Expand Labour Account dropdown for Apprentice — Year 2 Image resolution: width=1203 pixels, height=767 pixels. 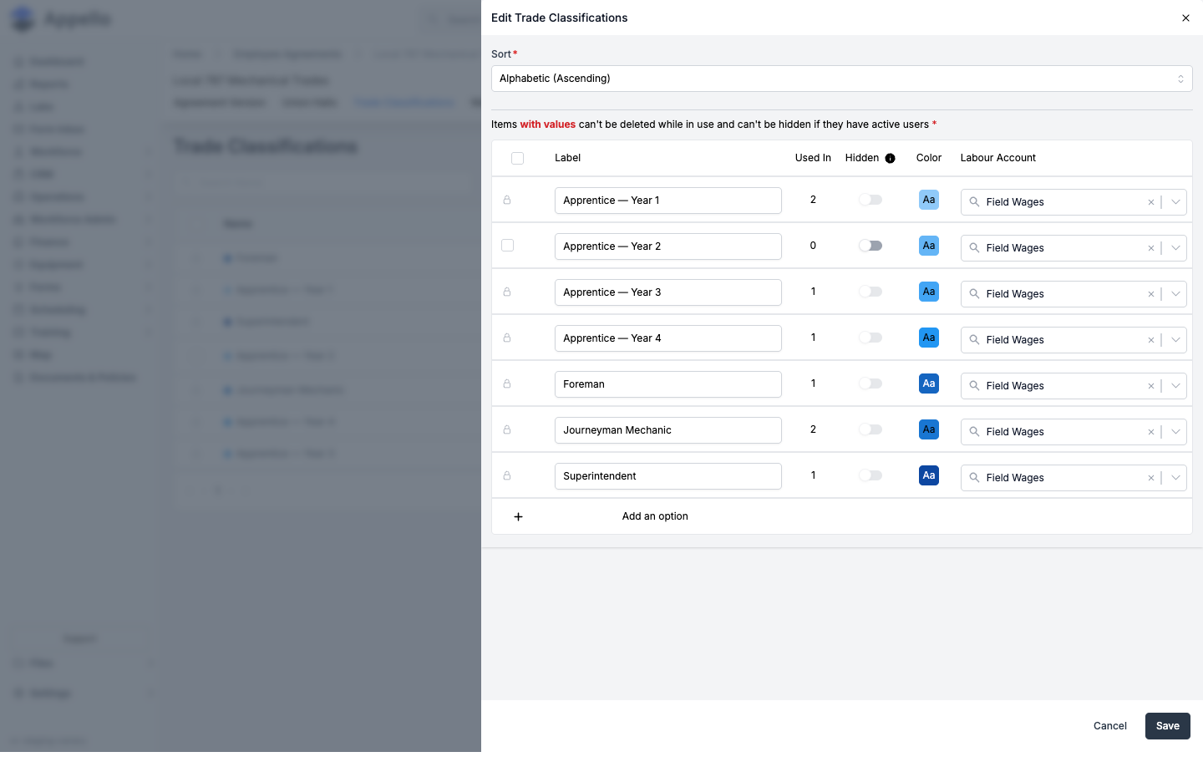(1175, 248)
